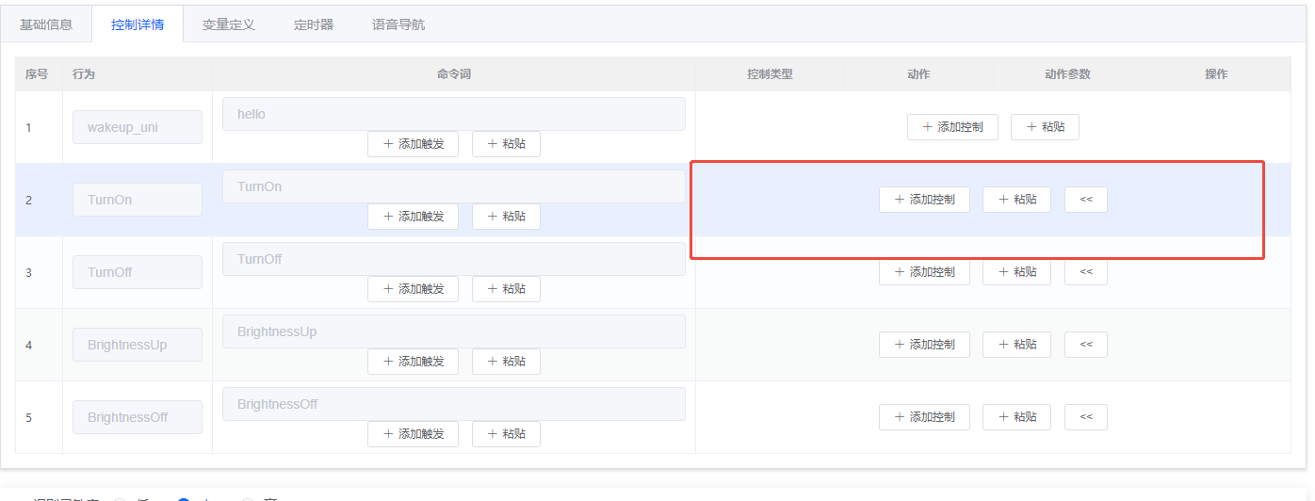The width and height of the screenshot is (1315, 501).
Task: Collapse the BrightnessUp row using <<
Action: click(1085, 345)
